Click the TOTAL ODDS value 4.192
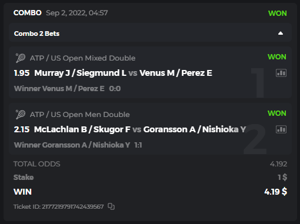 (278, 164)
